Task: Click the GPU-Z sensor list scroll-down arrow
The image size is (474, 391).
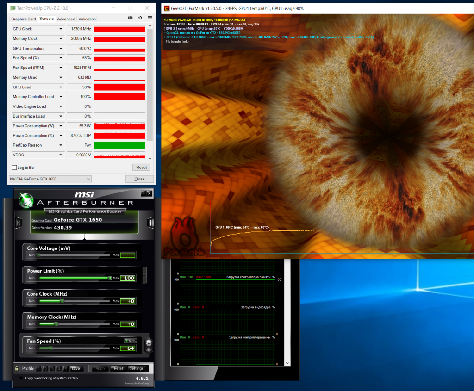Action: (x=150, y=158)
